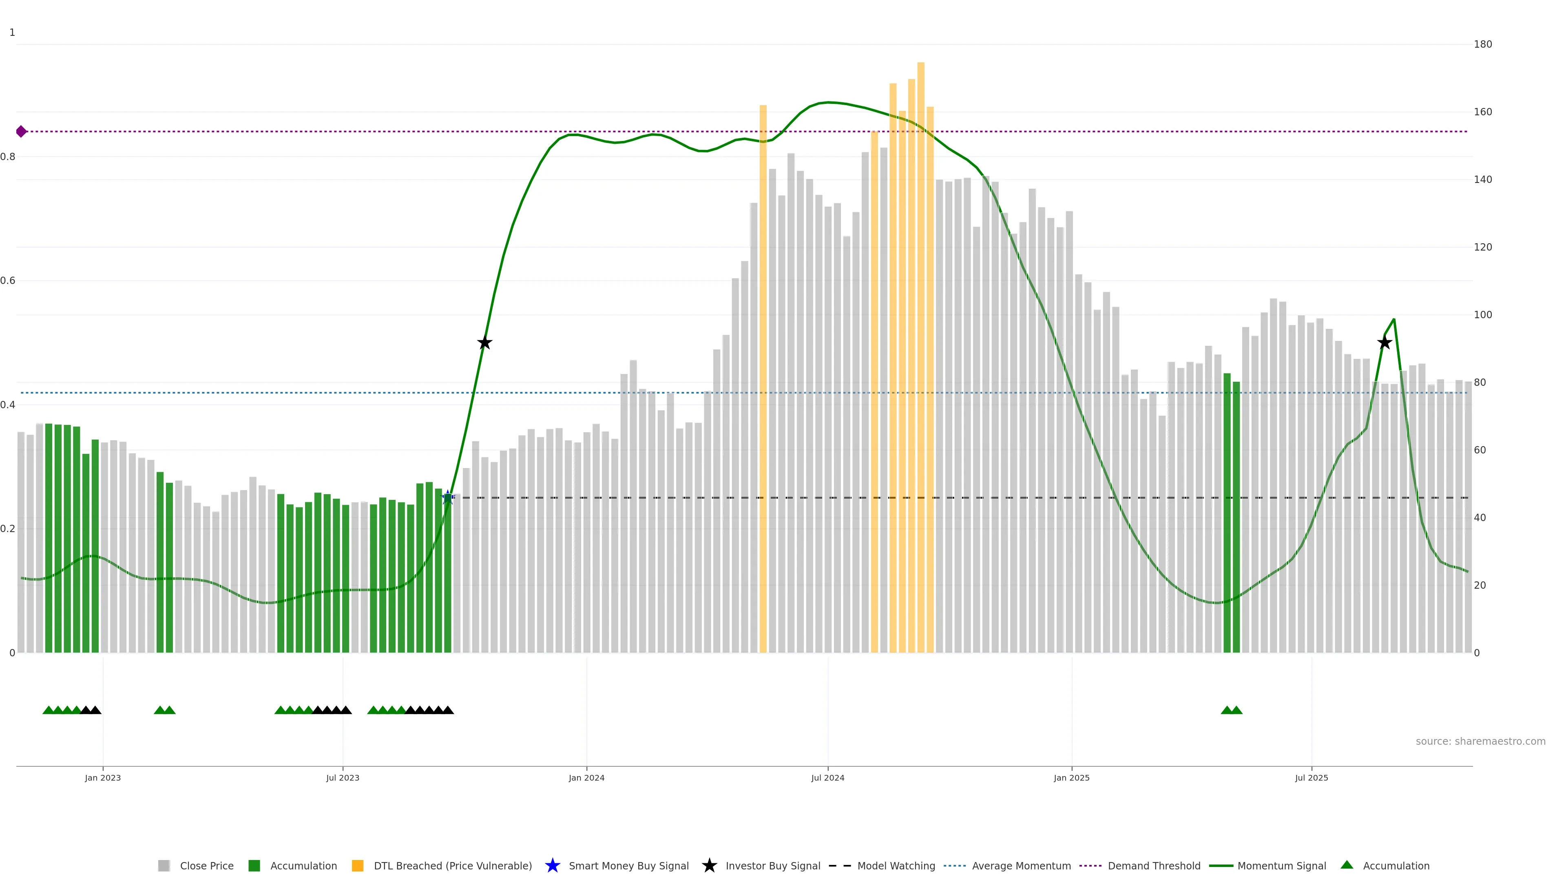
Task: Click the Jul 2025 axis label
Action: click(x=1311, y=778)
